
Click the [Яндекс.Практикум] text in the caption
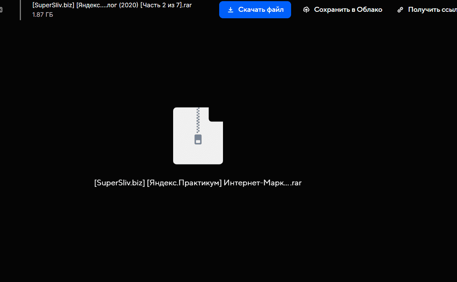click(x=184, y=183)
